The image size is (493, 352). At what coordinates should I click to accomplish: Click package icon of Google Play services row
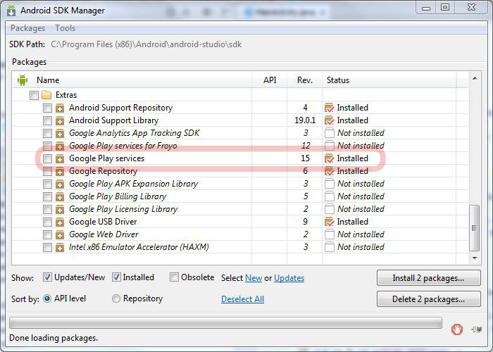click(x=60, y=158)
